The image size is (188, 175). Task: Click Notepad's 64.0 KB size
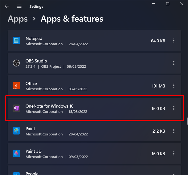pos(158,41)
